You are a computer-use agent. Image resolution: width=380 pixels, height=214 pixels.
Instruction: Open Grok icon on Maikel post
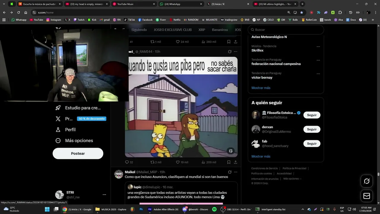[x=229, y=172]
